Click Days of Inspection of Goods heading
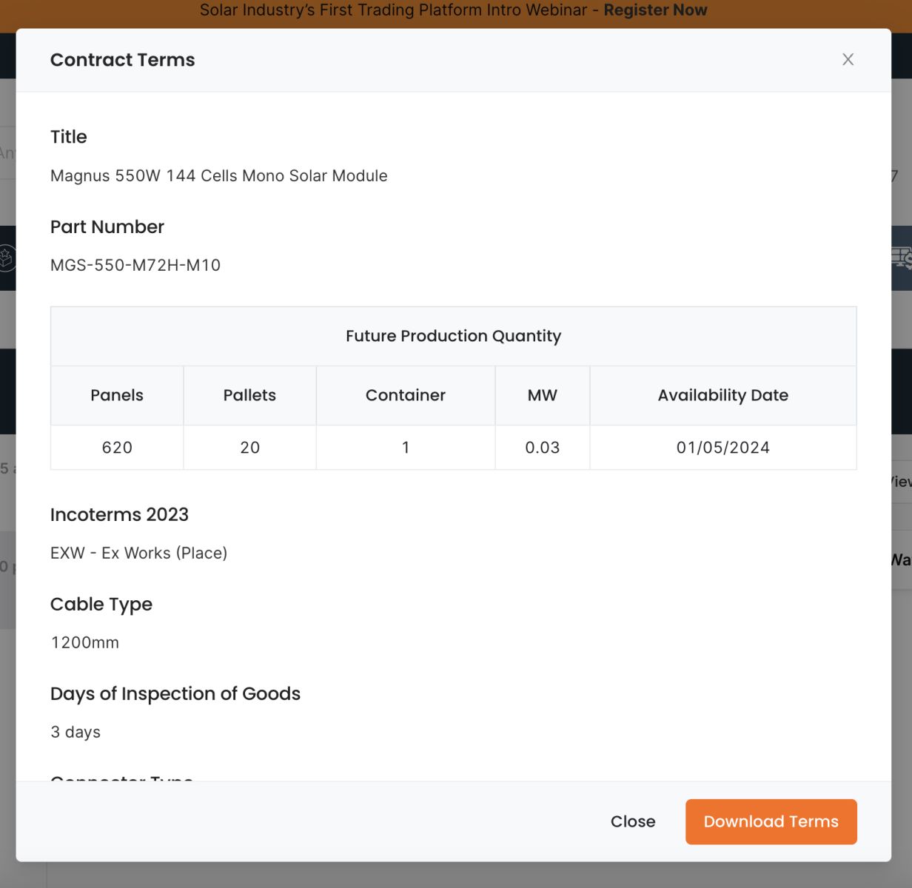The width and height of the screenshot is (912, 888). (x=175, y=694)
